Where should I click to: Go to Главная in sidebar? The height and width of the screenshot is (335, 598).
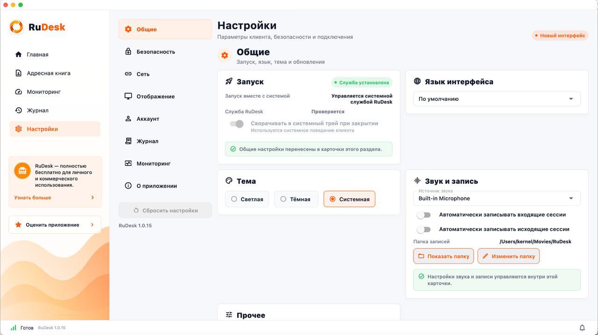[55, 55]
